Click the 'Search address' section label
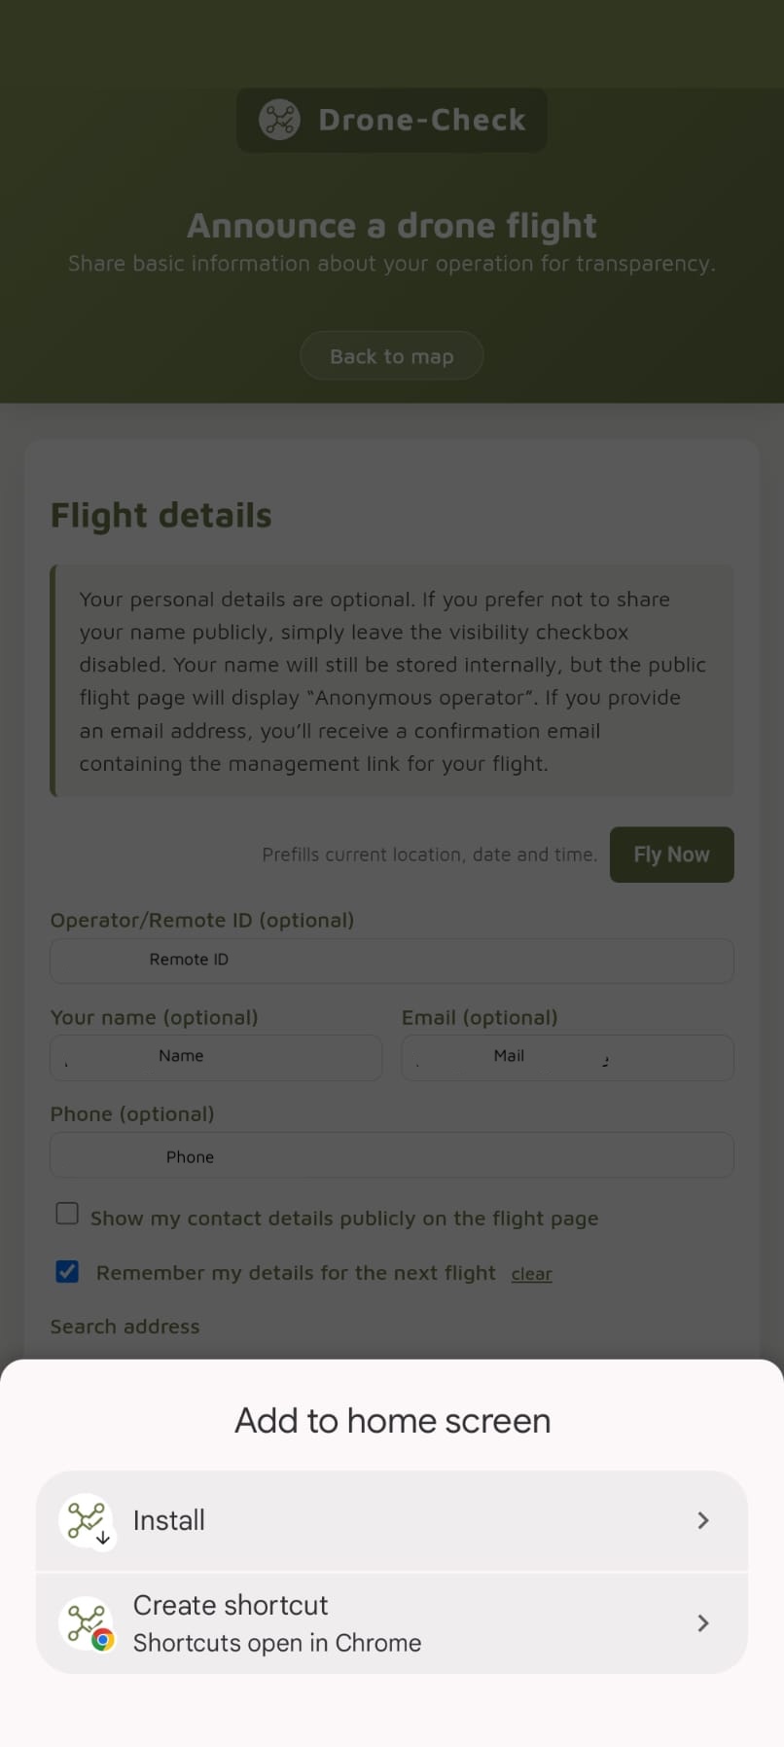784x1747 pixels. 125,1326
